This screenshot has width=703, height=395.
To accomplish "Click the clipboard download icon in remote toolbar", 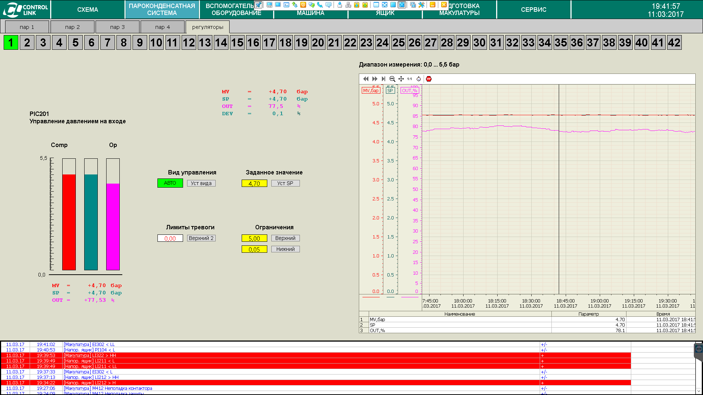I will coord(357,5).
